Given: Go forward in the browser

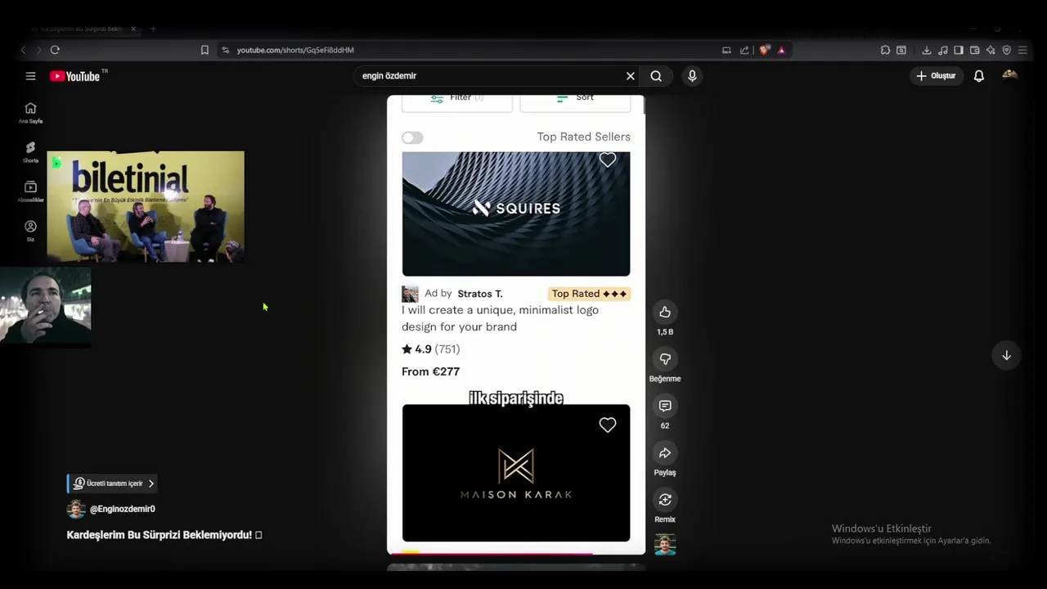Looking at the screenshot, I should click(38, 50).
